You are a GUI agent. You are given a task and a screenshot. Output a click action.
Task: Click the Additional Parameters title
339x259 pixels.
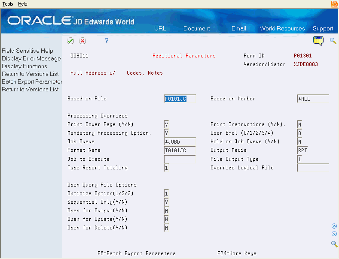coord(184,56)
